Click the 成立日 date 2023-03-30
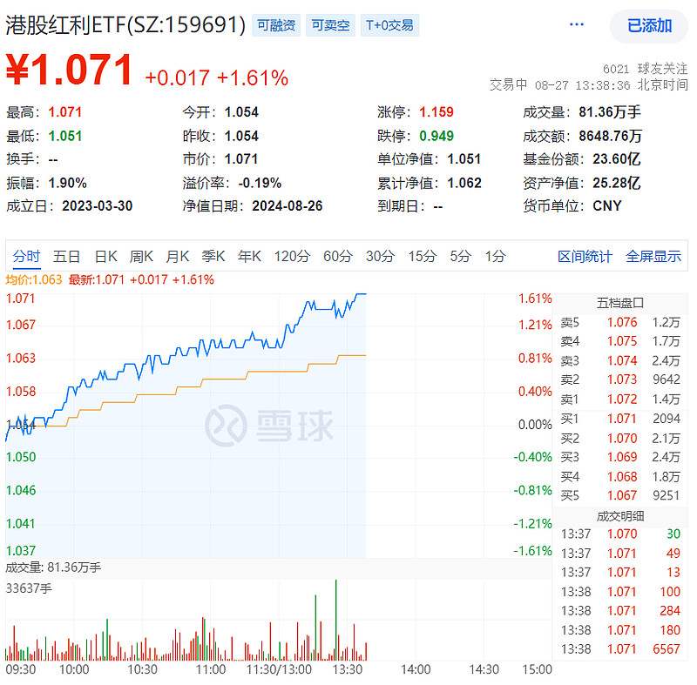This screenshot has height=685, width=697. coord(98,206)
